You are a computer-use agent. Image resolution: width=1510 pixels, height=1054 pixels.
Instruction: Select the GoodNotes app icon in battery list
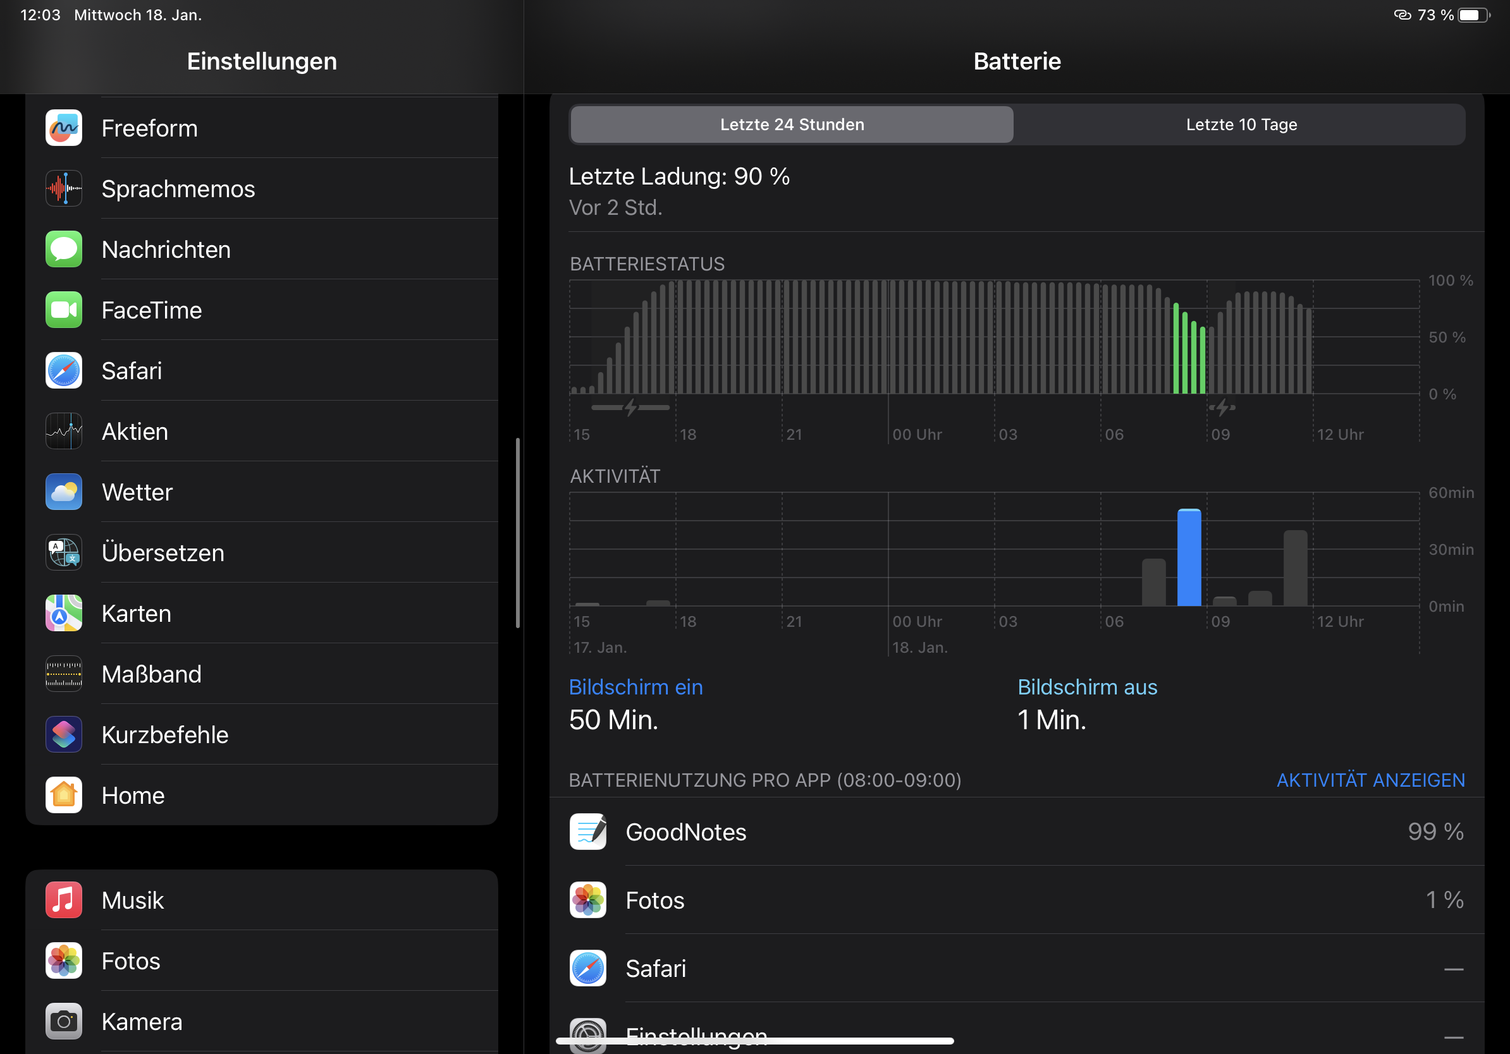tap(587, 832)
